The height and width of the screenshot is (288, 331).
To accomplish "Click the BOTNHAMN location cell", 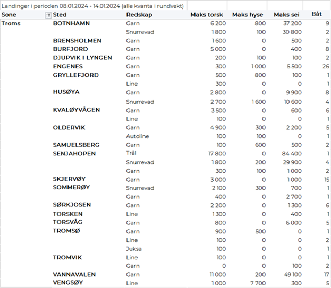I will click(x=71, y=24).
